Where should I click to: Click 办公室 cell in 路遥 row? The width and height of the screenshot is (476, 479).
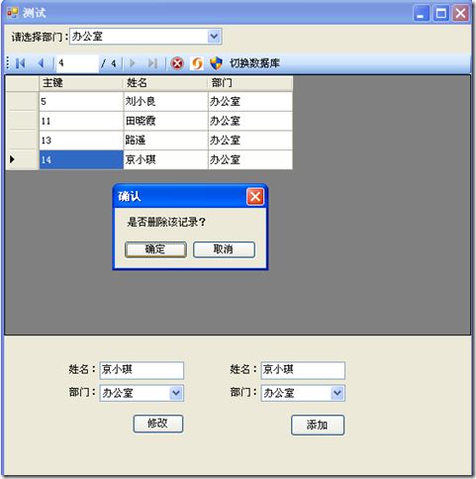[x=250, y=141]
